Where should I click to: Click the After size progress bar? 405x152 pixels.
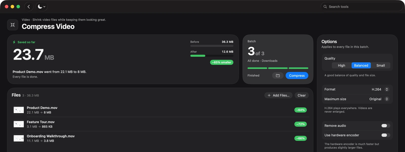point(212,56)
